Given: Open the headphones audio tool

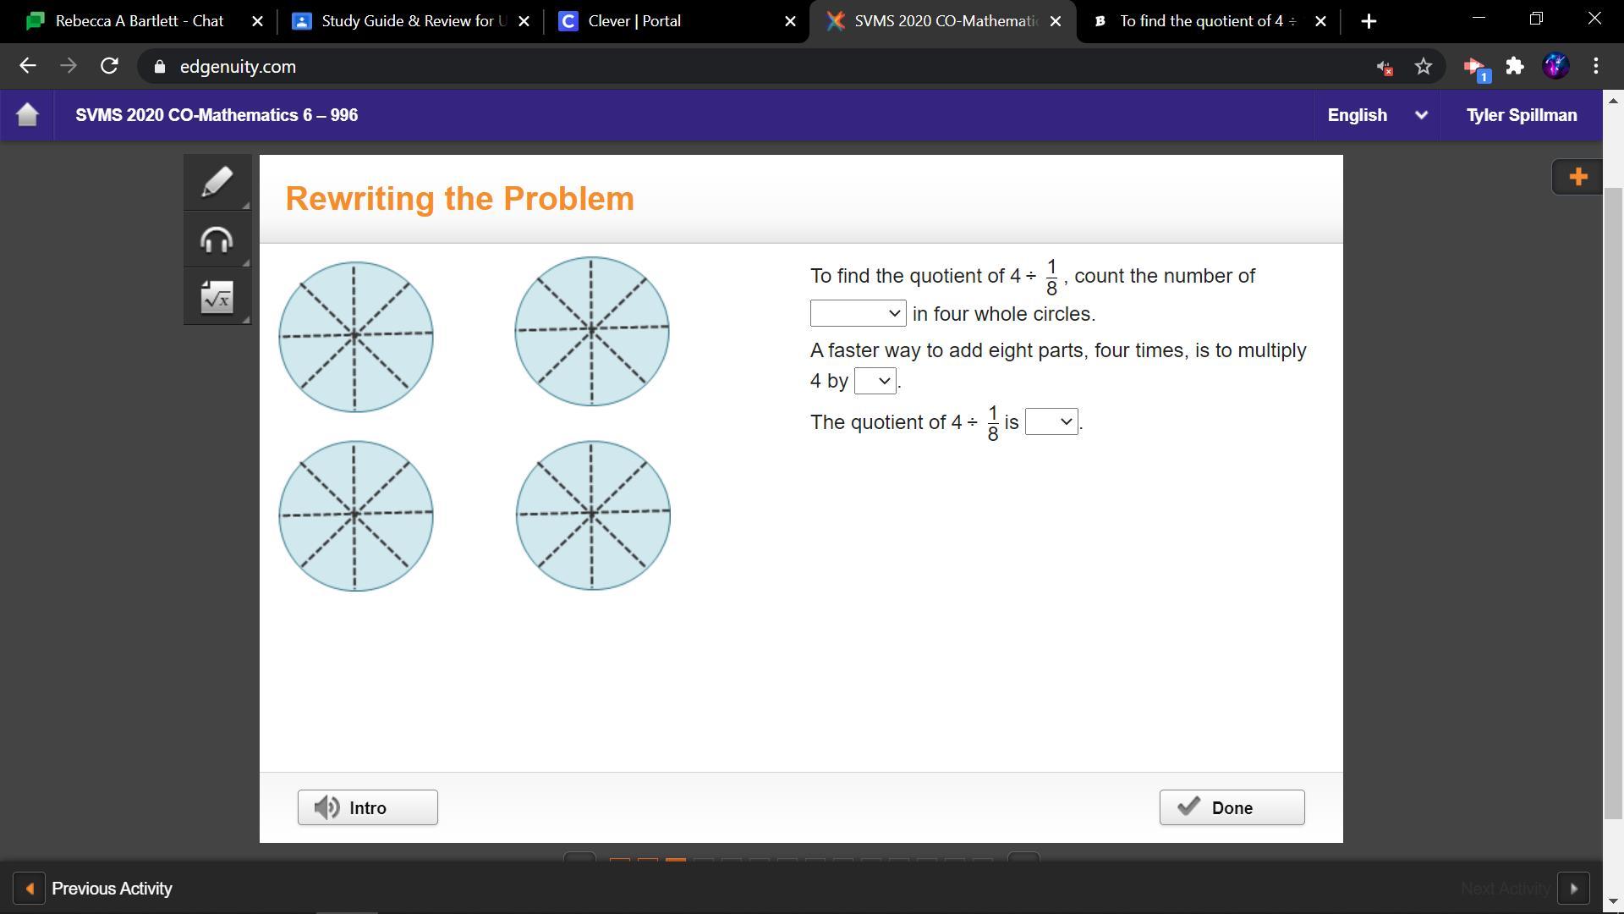Looking at the screenshot, I should 217,240.
